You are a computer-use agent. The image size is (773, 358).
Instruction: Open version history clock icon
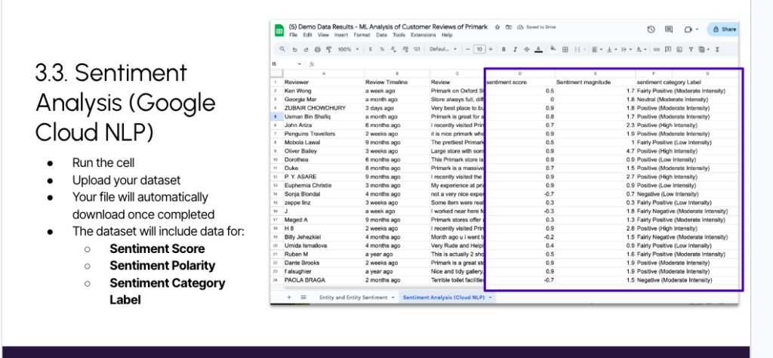(651, 29)
